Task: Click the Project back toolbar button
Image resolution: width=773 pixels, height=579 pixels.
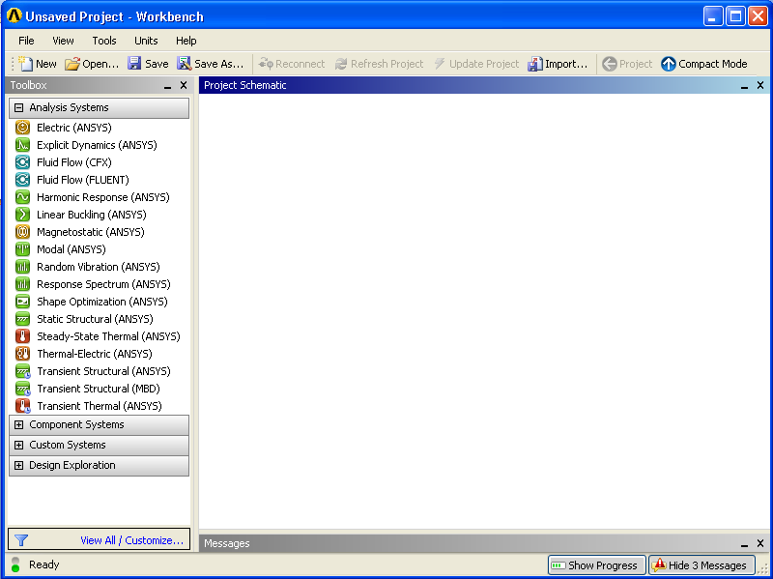Action: pos(627,64)
